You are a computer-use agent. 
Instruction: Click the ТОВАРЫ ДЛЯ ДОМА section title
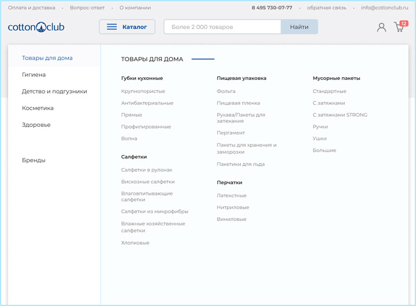tap(152, 59)
